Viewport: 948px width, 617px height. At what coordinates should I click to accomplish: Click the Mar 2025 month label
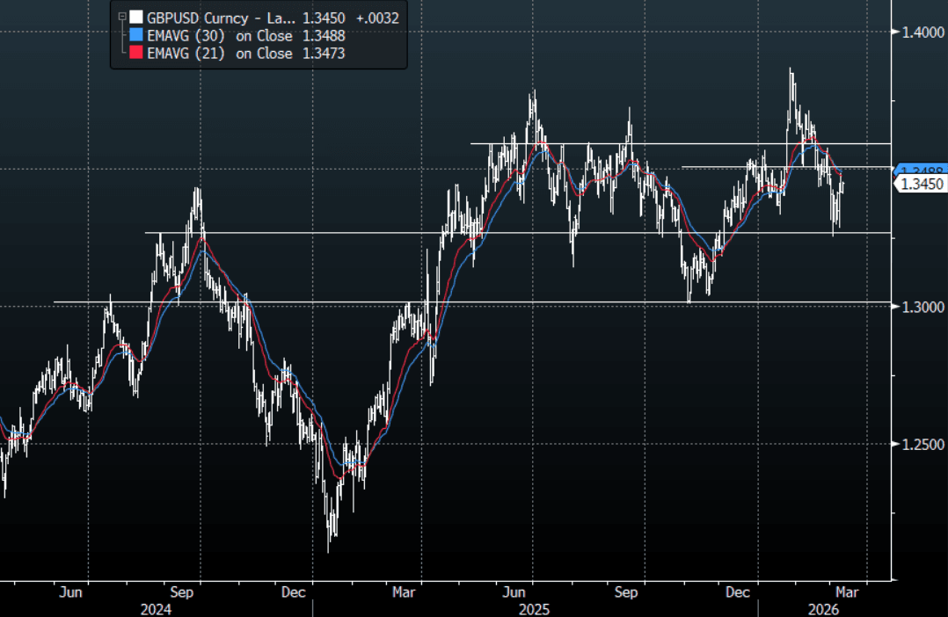point(404,592)
